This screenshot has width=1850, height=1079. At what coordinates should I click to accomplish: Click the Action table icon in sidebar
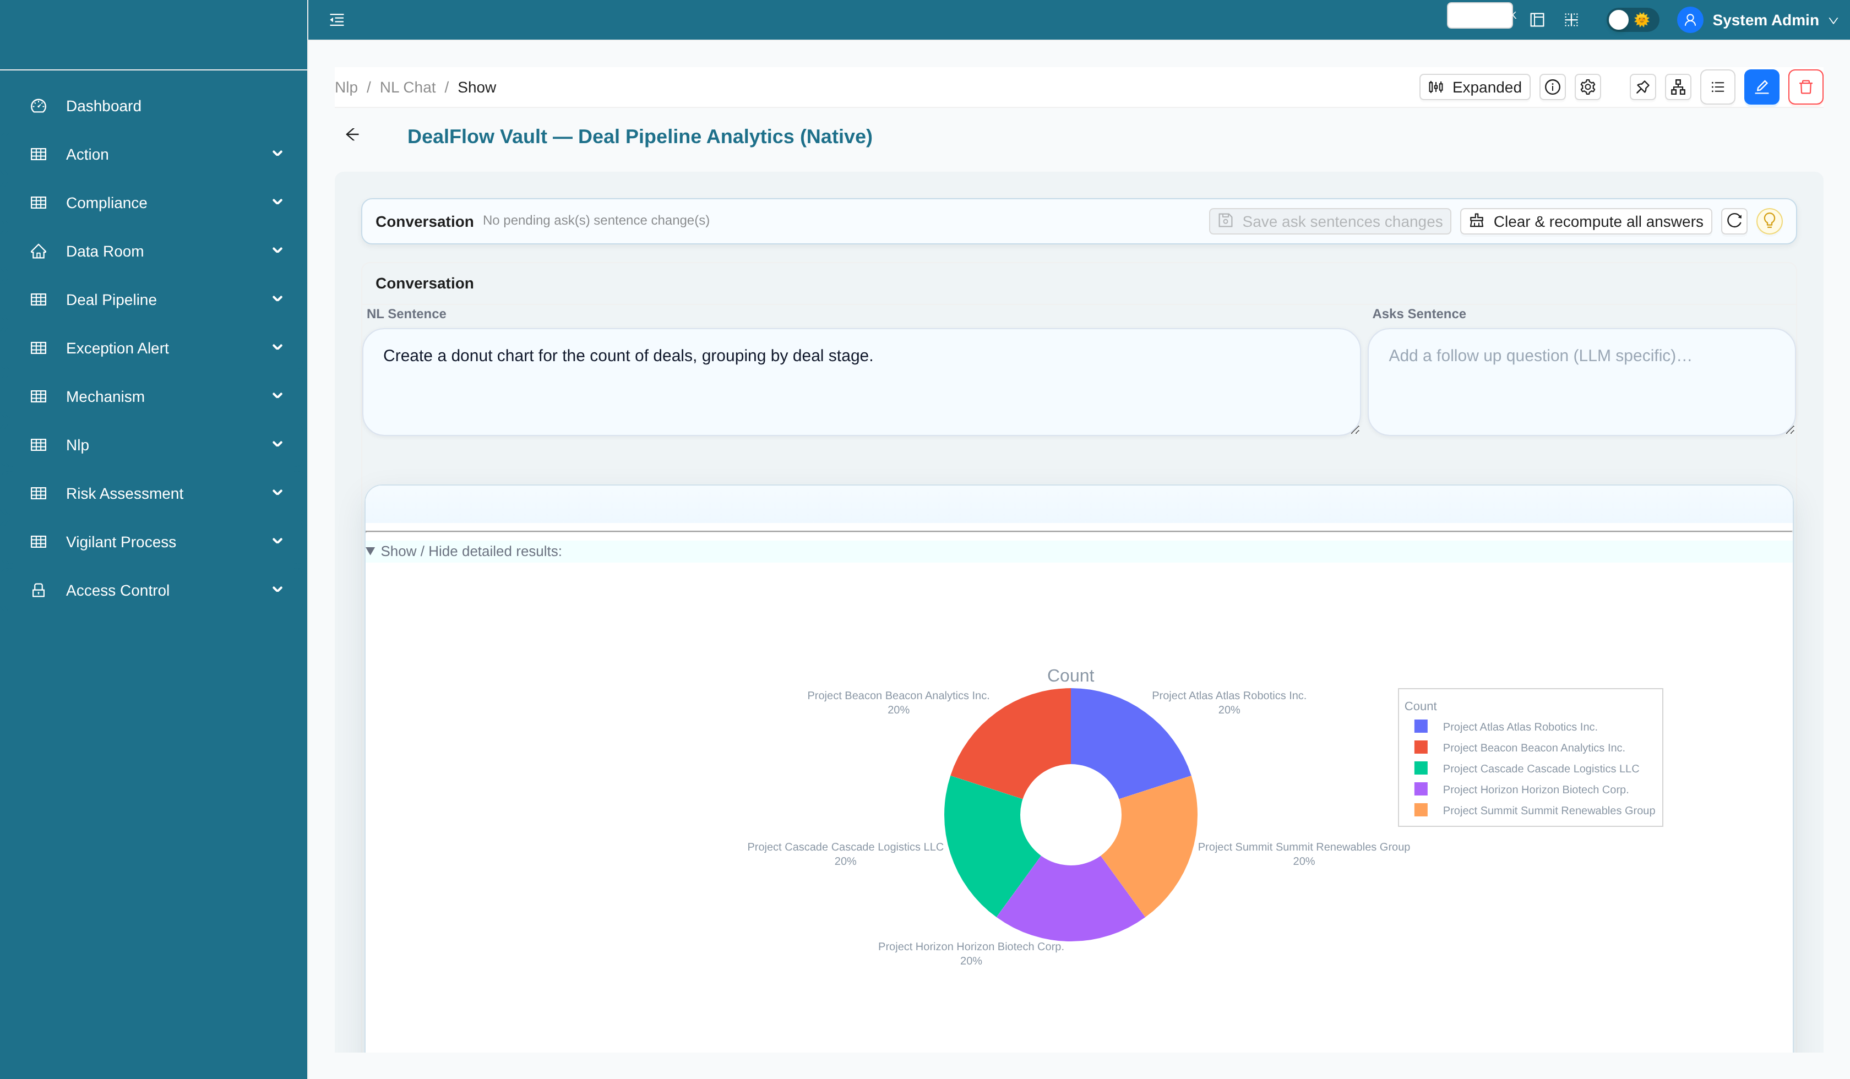pyautogui.click(x=38, y=154)
